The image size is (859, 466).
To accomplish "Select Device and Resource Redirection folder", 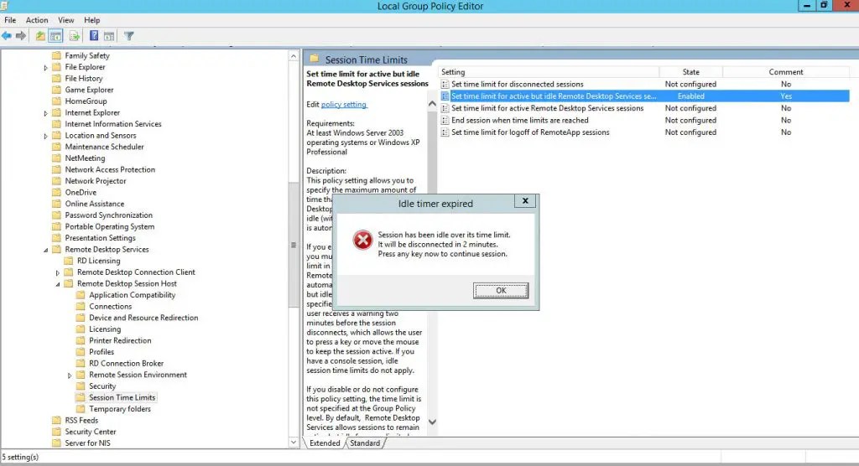I will pos(143,318).
